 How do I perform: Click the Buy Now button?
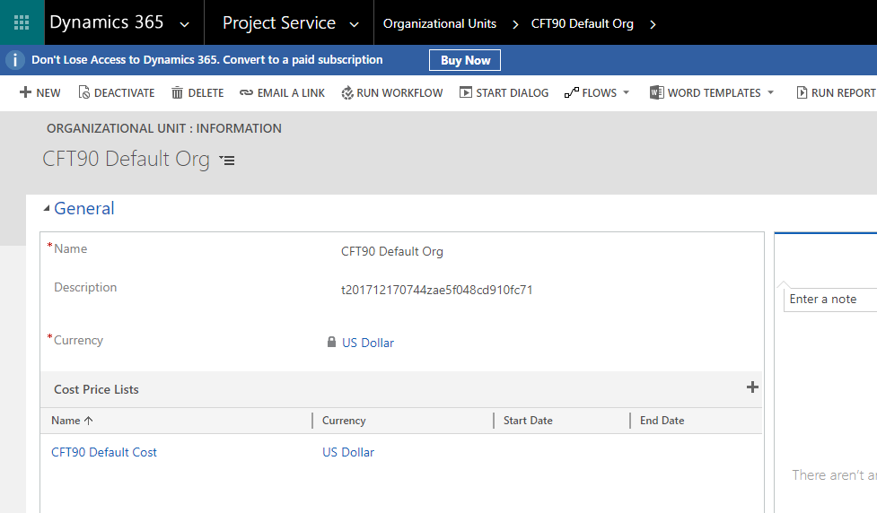pyautogui.click(x=465, y=60)
